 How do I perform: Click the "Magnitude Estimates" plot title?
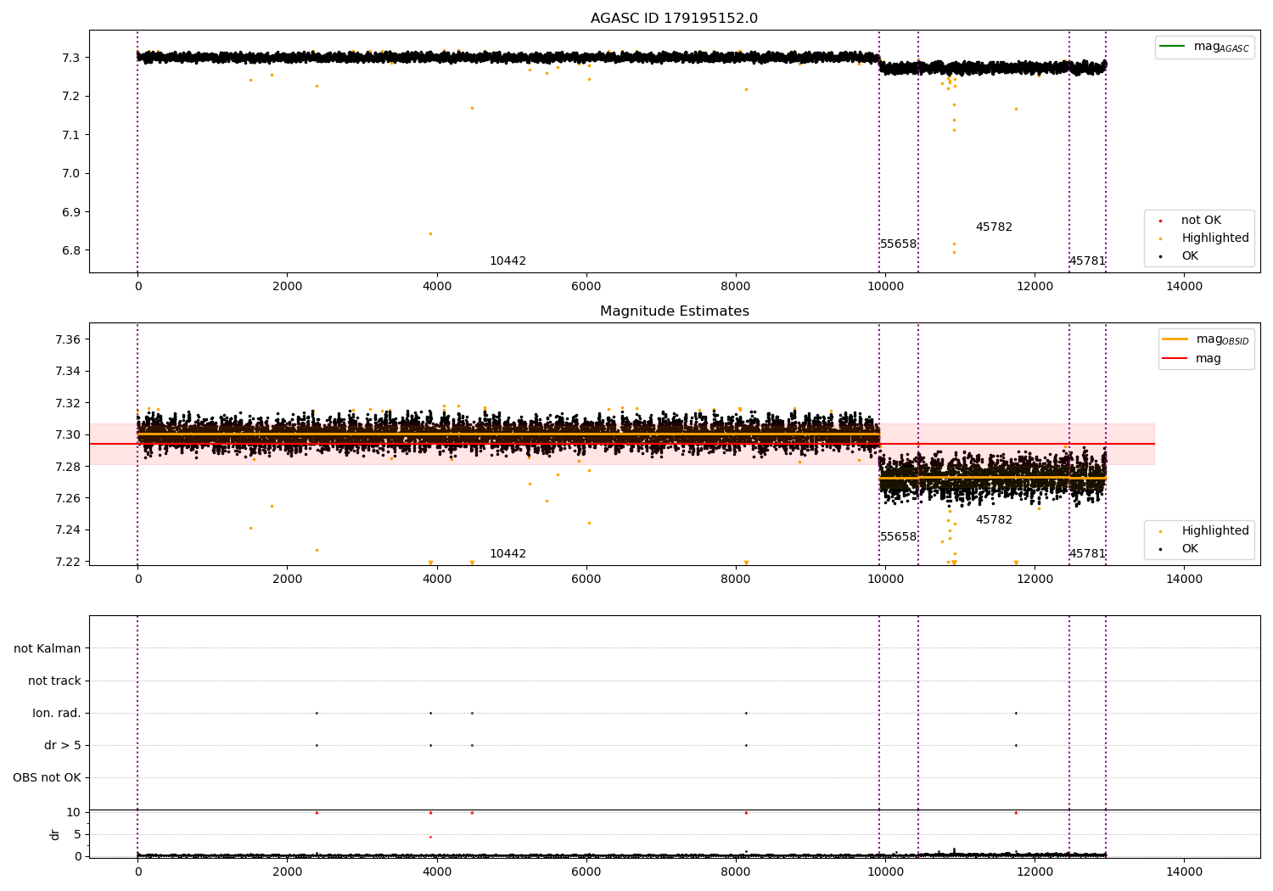click(x=674, y=311)
